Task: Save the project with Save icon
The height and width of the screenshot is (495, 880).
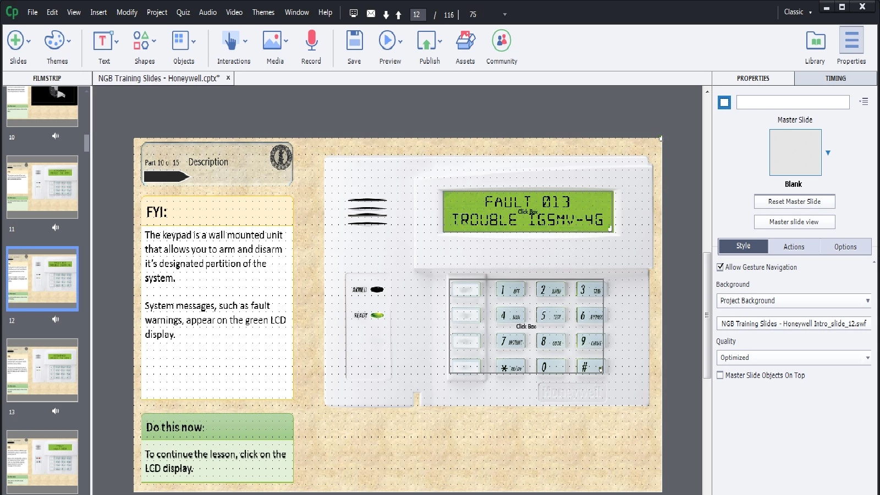Action: click(x=354, y=41)
